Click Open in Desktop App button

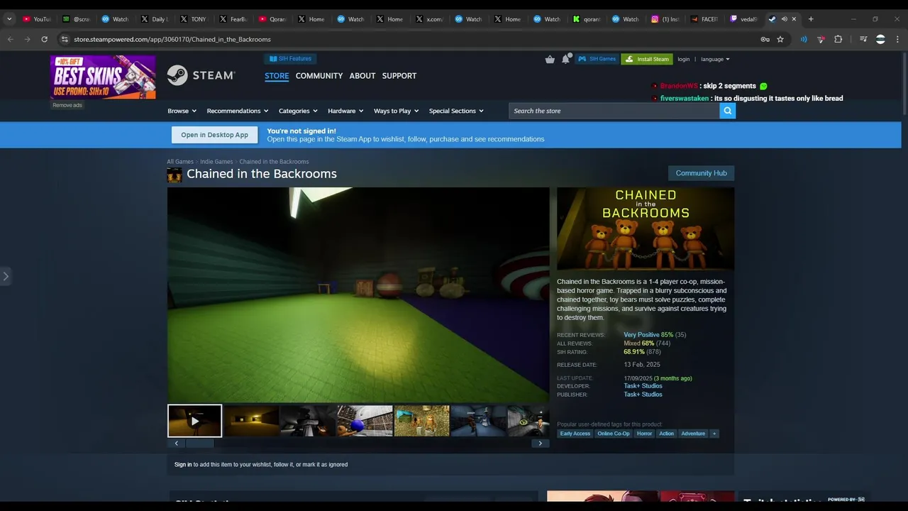coord(214,135)
